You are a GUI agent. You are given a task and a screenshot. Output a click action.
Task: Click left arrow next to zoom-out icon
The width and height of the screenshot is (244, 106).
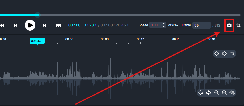pos(201,93)
